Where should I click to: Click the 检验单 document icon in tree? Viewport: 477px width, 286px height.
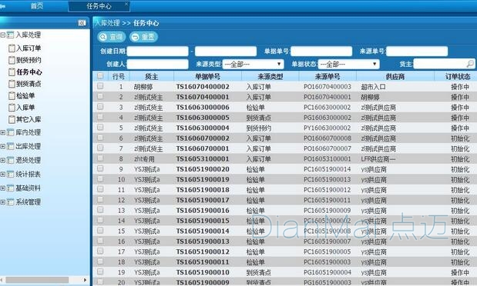pyautogui.click(x=12, y=95)
